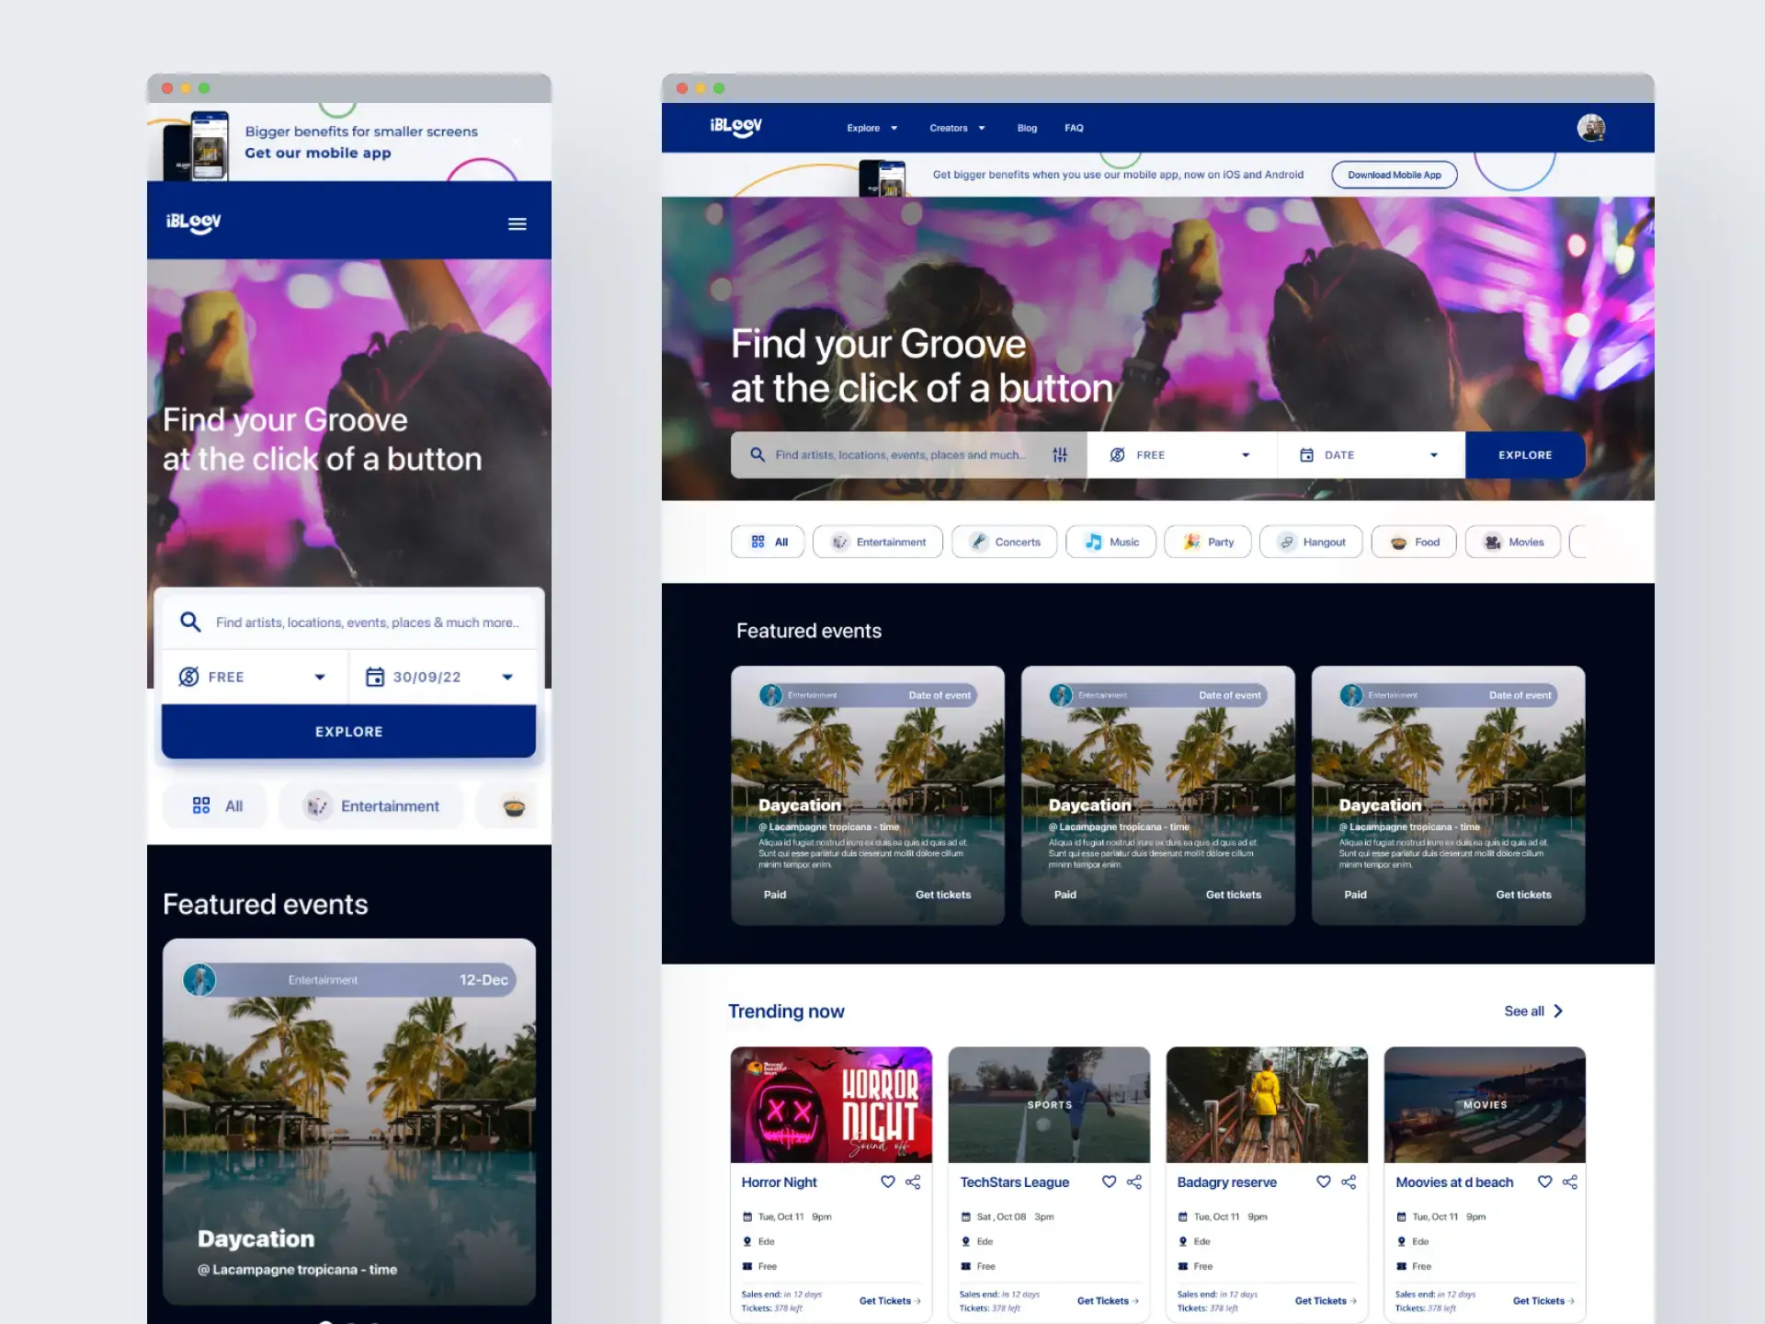This screenshot has width=1765, height=1324.
Task: Open the FAQ menu item
Action: point(1073,128)
